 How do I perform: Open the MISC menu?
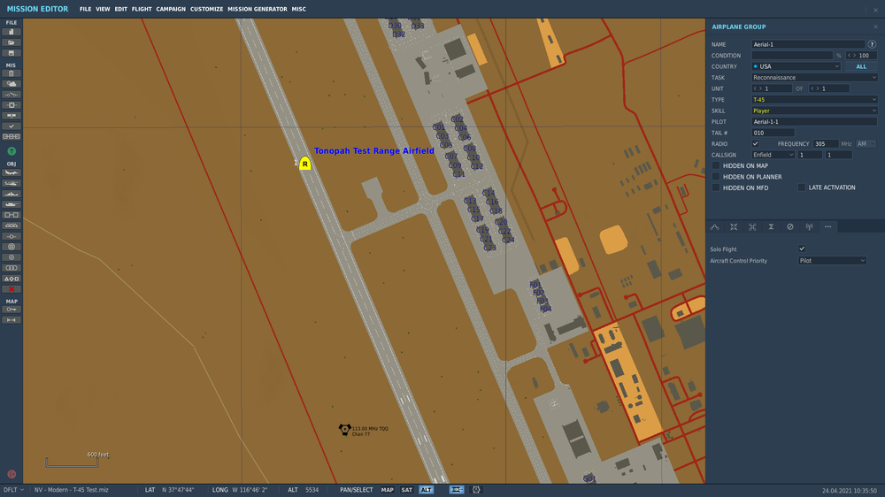point(298,9)
